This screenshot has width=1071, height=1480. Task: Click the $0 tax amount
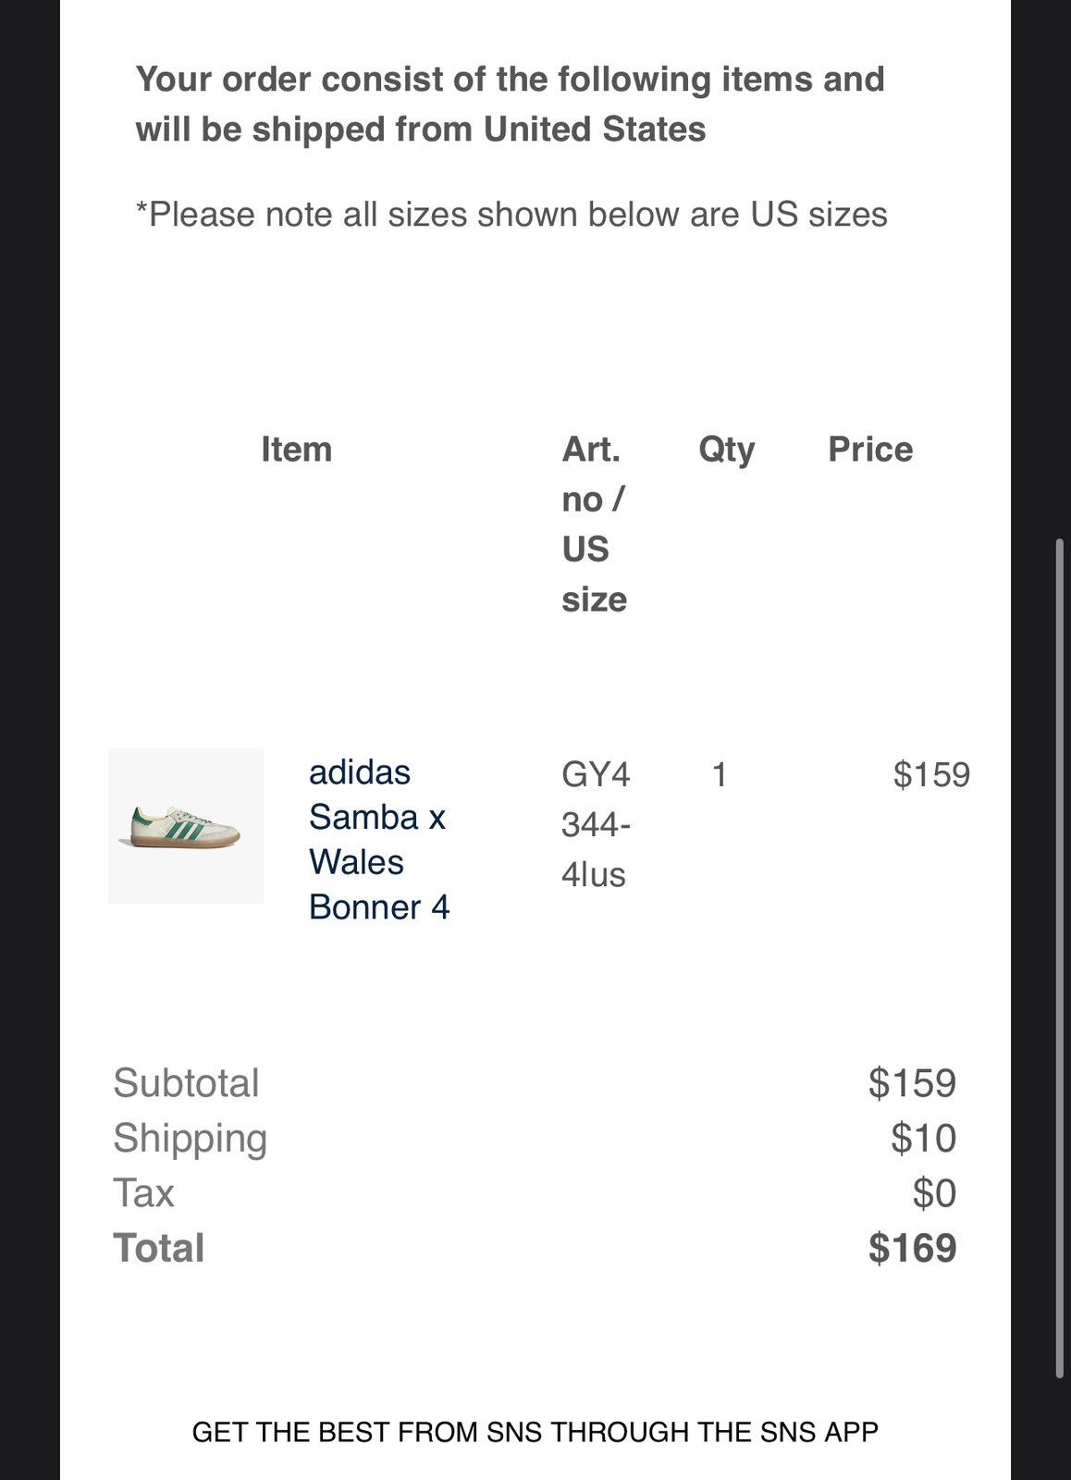[934, 1193]
